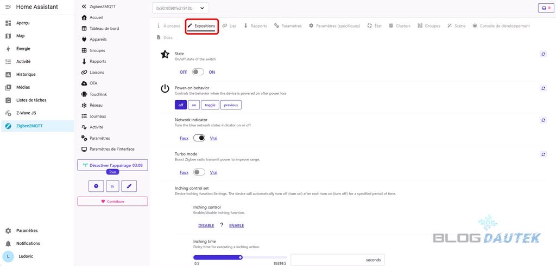
Task: Click the Inching time seconds input field
Action: [x=337, y=259]
